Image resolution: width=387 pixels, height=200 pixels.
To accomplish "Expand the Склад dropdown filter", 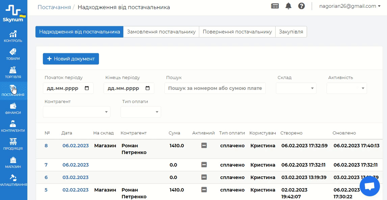I will point(296,88).
